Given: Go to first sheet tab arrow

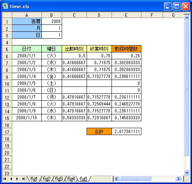Looking at the screenshot, I should pos(5,179).
